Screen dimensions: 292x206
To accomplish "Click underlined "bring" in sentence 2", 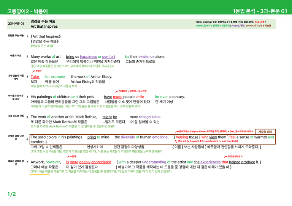I will pyautogui.click(x=70, y=57).
